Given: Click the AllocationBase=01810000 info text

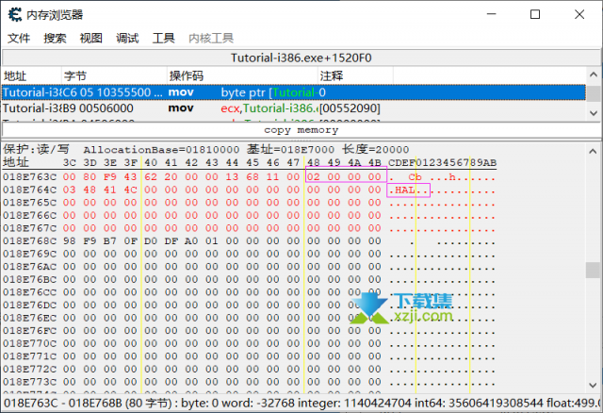Looking at the screenshot, I should (161, 149).
